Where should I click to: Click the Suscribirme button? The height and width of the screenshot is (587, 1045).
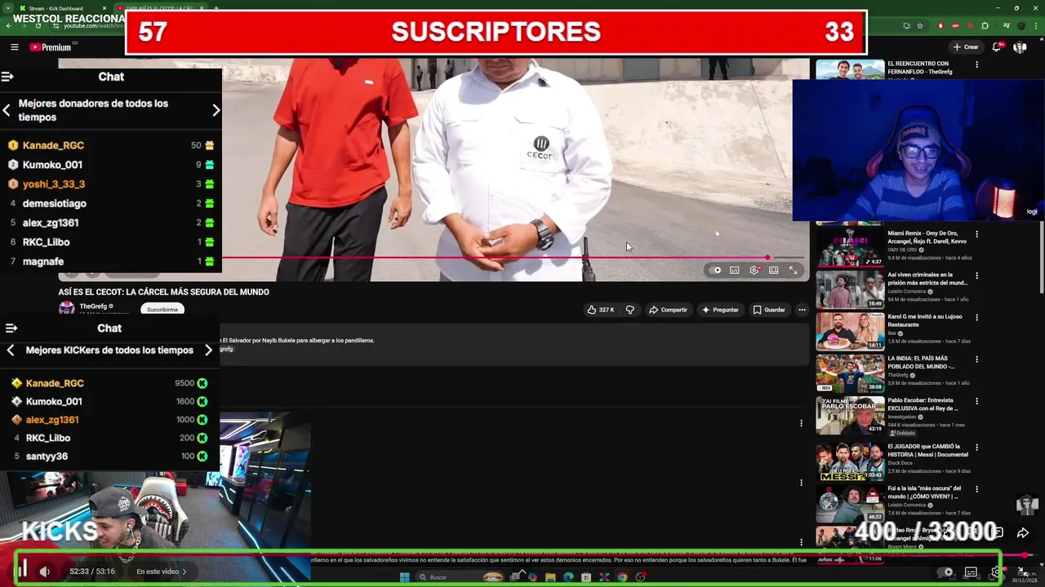tap(162, 310)
